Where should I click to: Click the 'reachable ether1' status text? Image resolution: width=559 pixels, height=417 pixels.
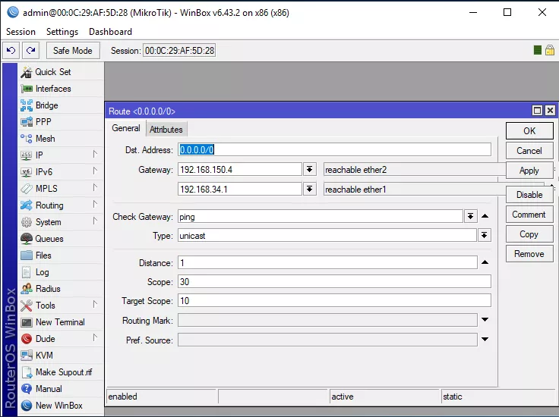click(x=355, y=190)
